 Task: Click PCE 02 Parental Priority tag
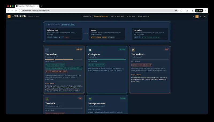click(x=55, y=68)
